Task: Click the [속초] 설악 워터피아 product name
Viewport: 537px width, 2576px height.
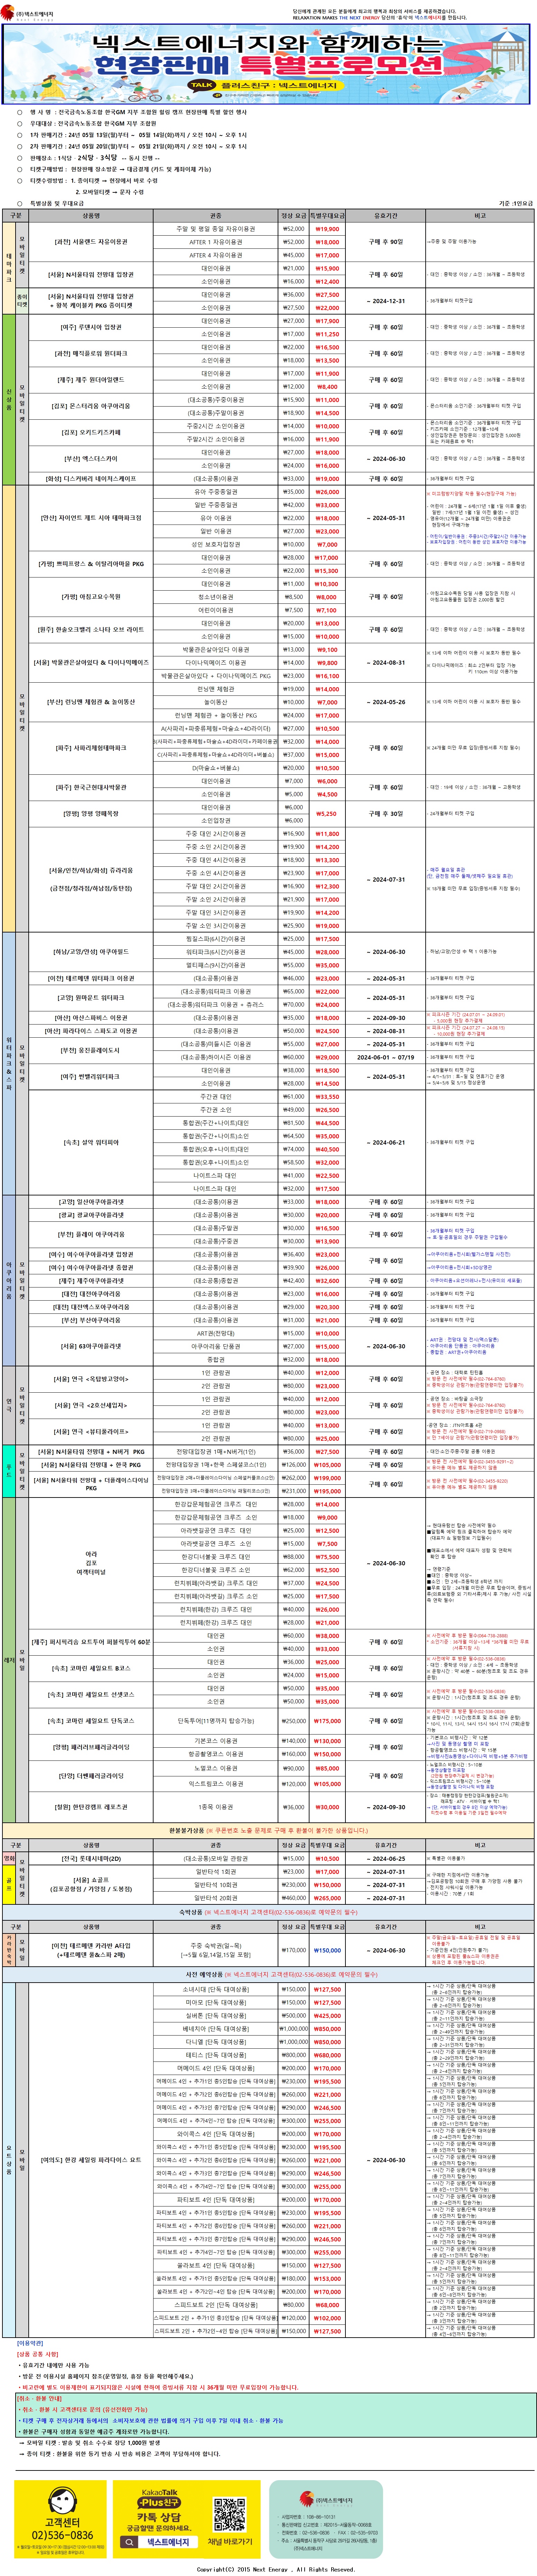Action: (x=91, y=1142)
